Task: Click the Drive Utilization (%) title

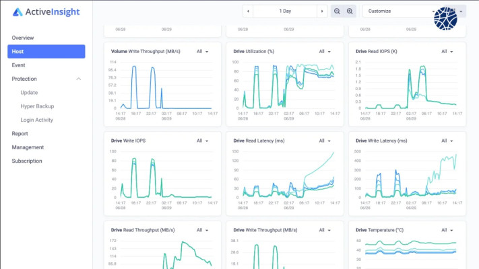Action: tap(253, 52)
